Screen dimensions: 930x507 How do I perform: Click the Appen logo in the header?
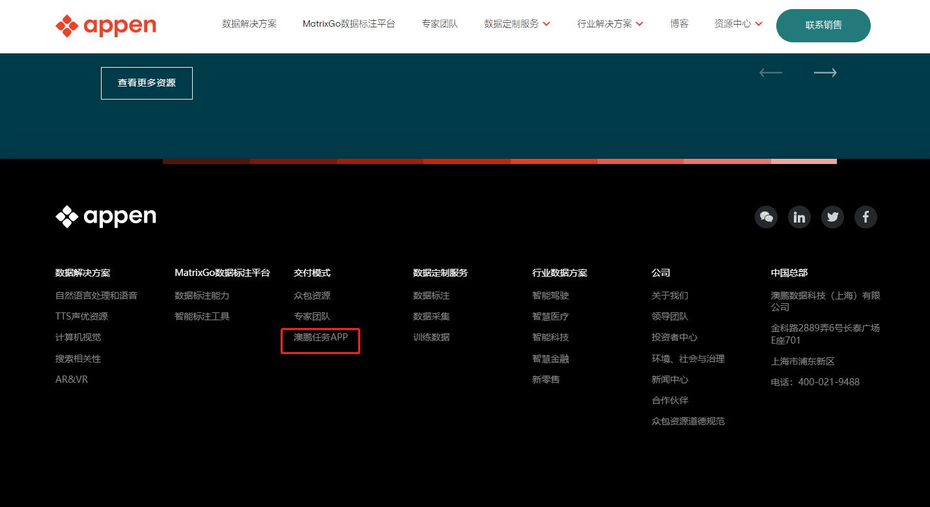pos(105,26)
